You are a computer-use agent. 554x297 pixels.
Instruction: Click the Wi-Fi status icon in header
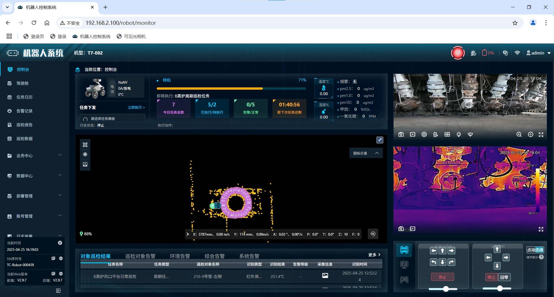click(x=517, y=53)
